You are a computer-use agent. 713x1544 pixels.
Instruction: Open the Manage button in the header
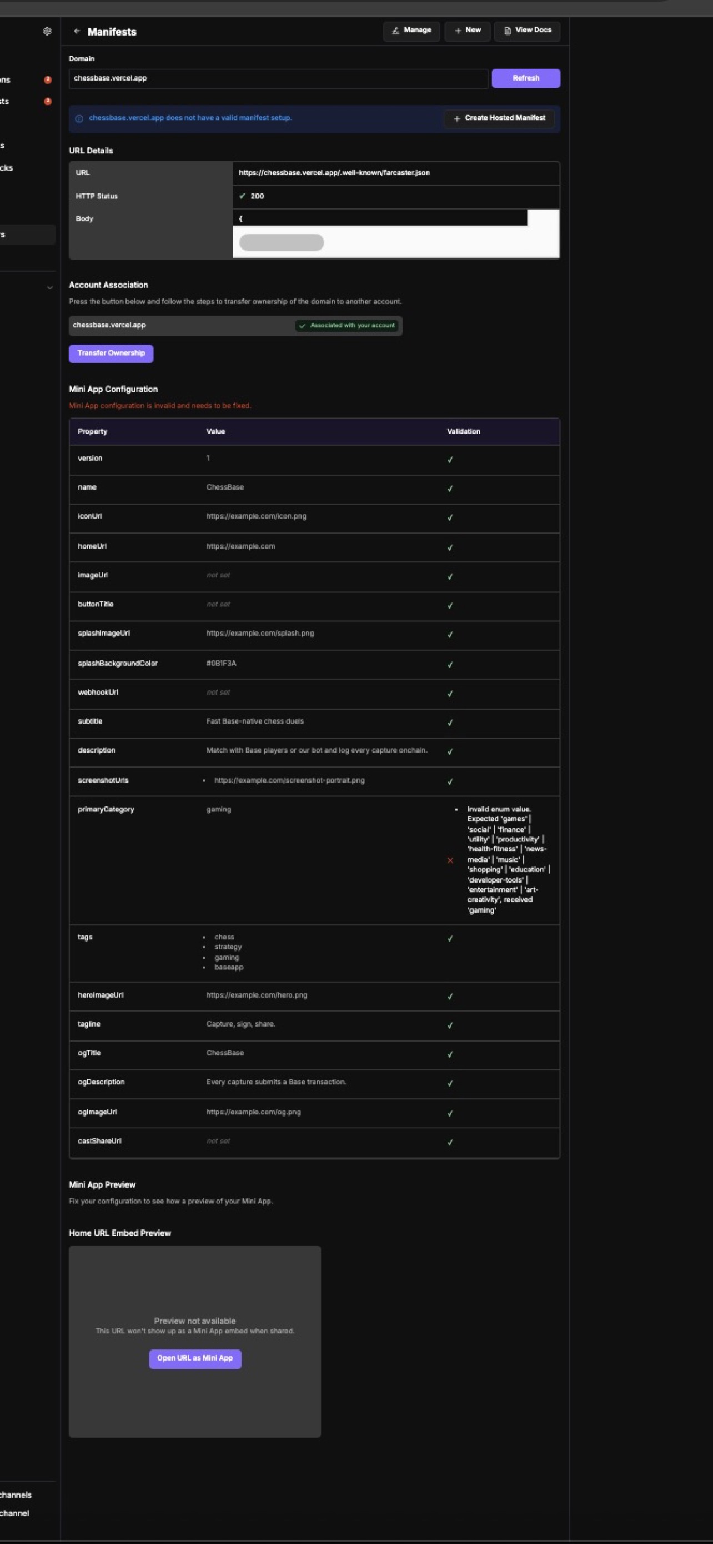411,31
